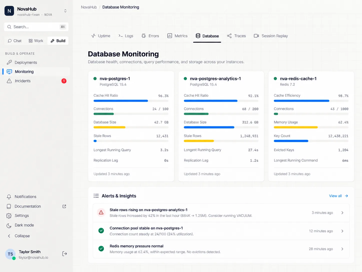Click the red Incidents count badge
The height and width of the screenshot is (272, 362).
coord(64,81)
